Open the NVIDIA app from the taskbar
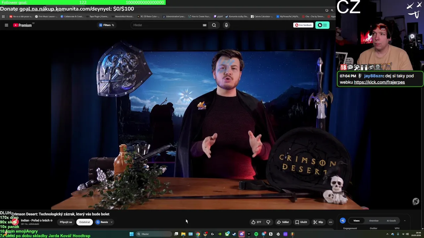Screen dimensions: 424x238 point(220,234)
